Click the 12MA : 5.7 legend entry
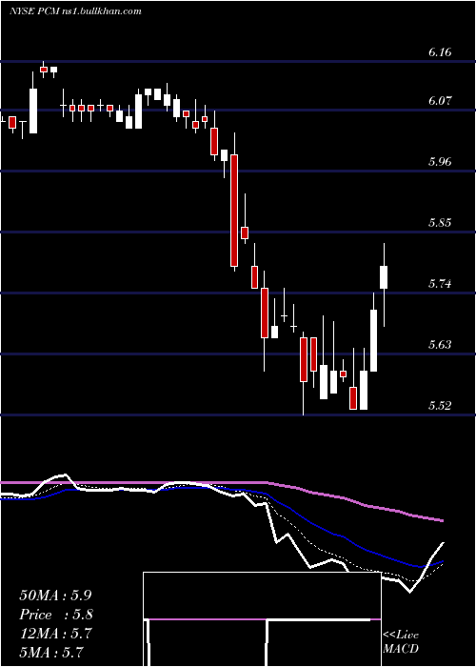 pos(55,634)
